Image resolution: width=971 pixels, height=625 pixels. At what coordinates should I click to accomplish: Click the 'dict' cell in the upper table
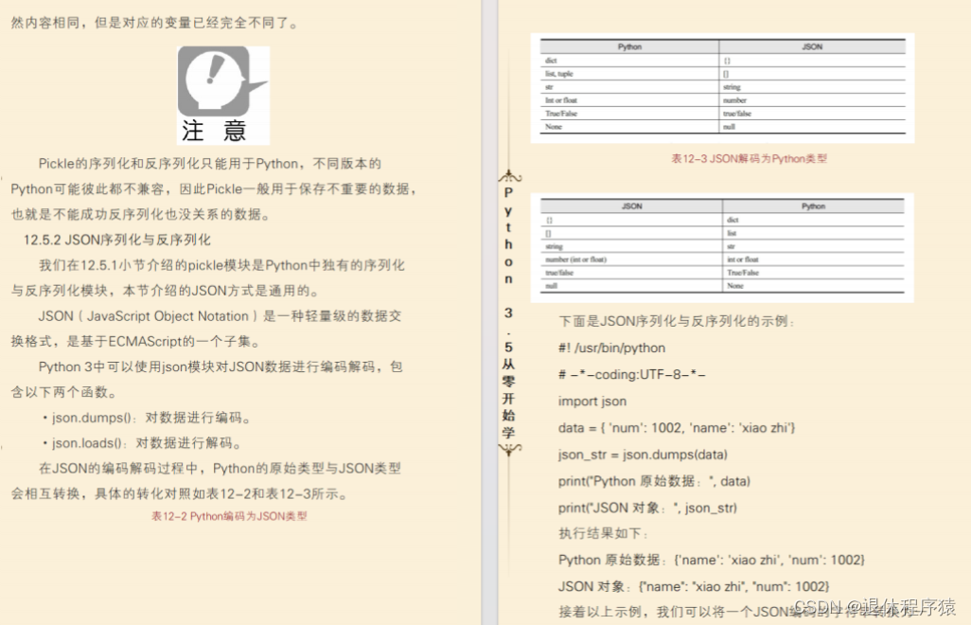coord(551,61)
